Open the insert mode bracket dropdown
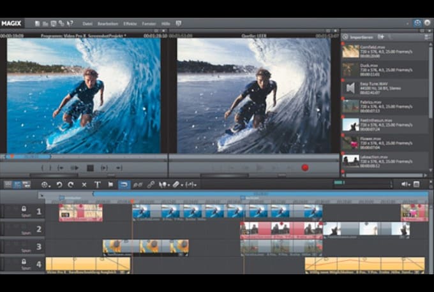Image resolution: width=434 pixels, height=292 pixels. tap(191, 185)
